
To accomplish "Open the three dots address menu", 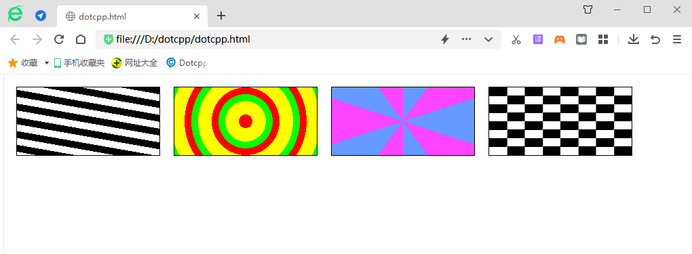I will (466, 39).
